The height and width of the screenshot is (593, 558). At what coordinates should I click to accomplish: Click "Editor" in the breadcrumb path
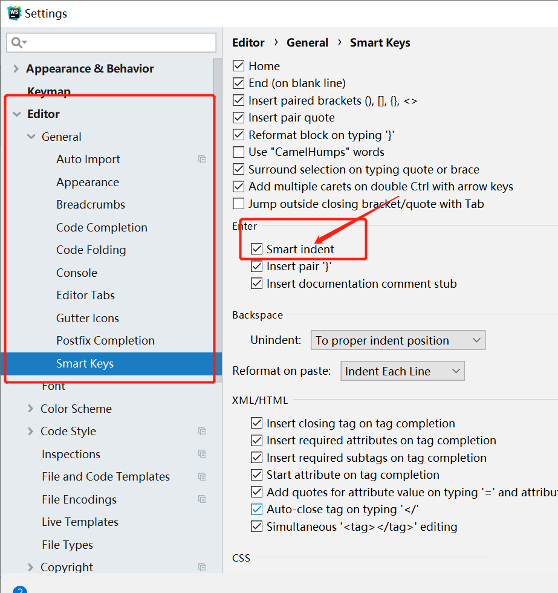[x=248, y=42]
